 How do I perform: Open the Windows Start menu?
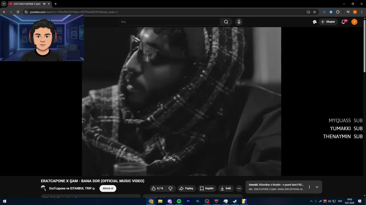pyautogui.click(x=5, y=201)
